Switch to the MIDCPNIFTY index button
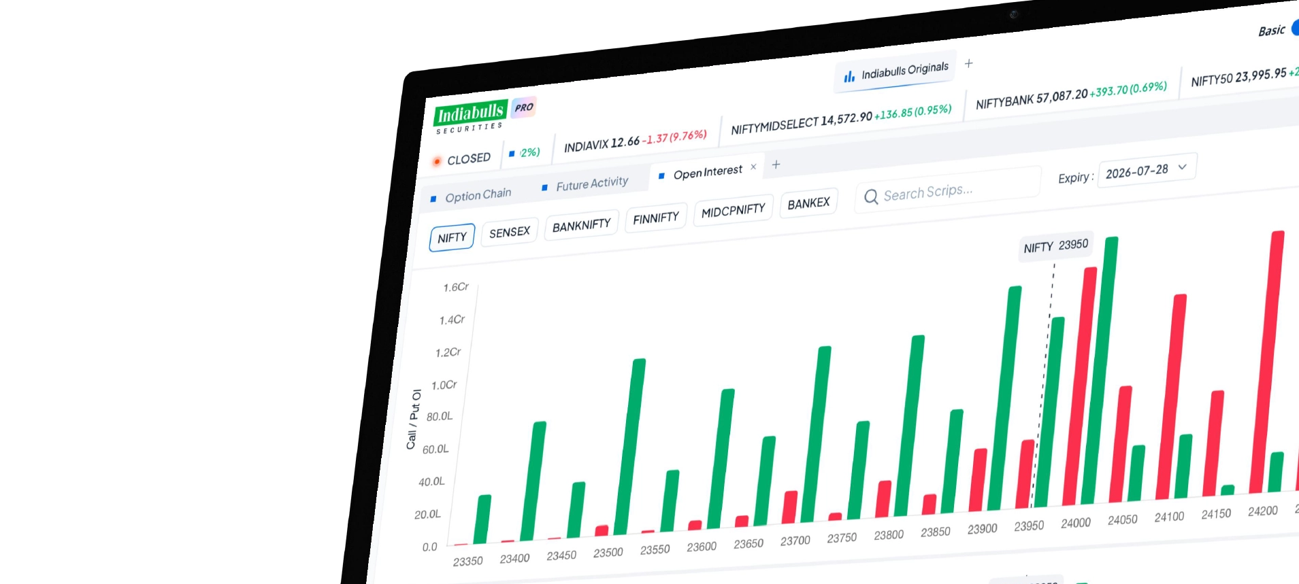The width and height of the screenshot is (1299, 584). pyautogui.click(x=734, y=211)
